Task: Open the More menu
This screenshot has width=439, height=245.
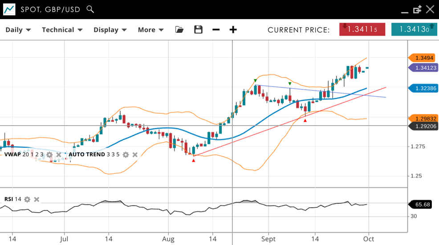Action: coord(150,30)
